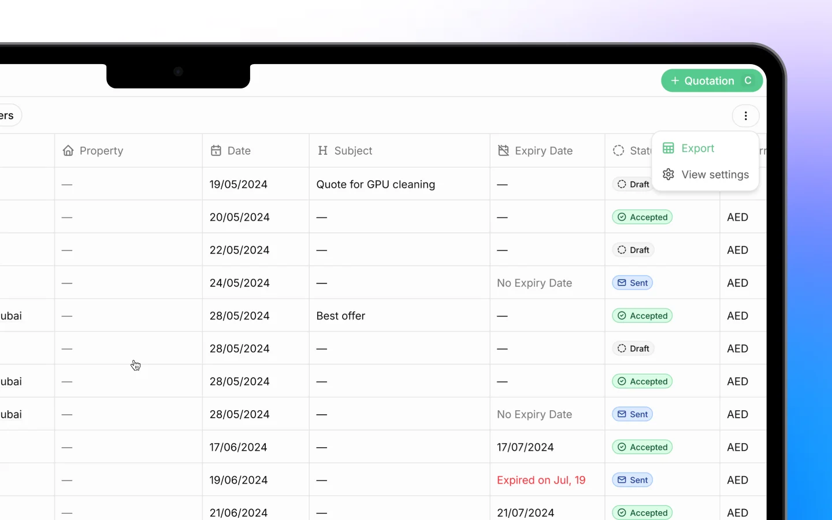Click the heading icon beside Subject

pyautogui.click(x=323, y=151)
